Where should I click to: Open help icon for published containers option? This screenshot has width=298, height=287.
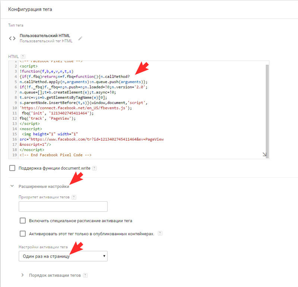pyautogui.click(x=160, y=233)
